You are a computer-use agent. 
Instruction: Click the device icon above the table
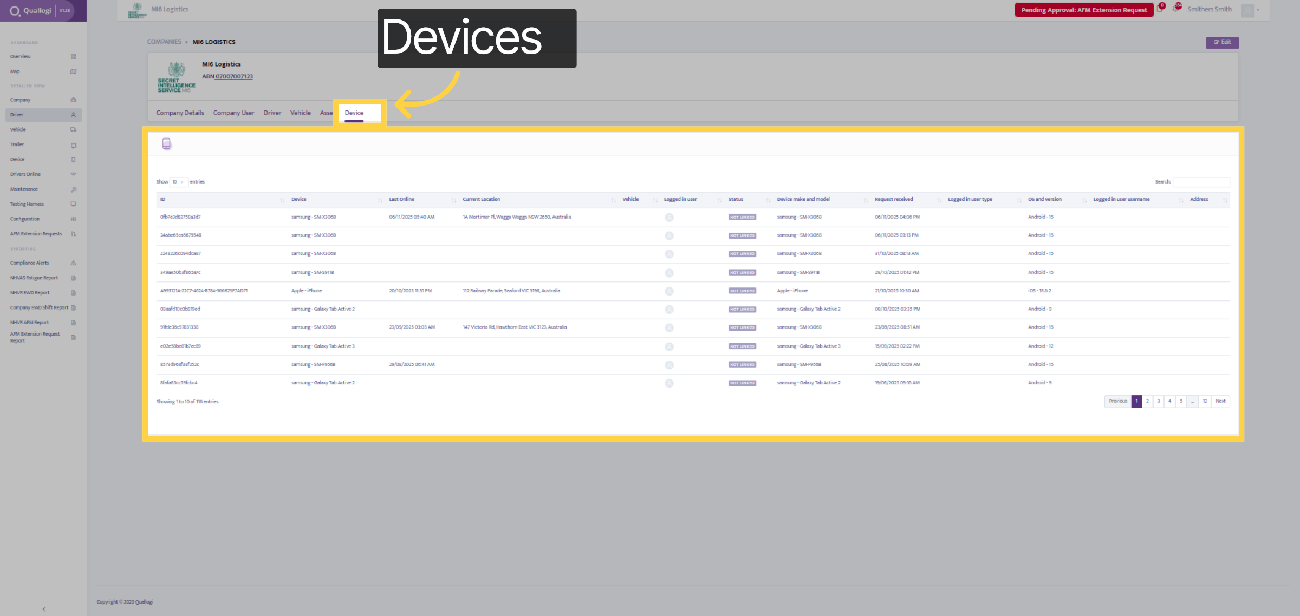point(166,143)
